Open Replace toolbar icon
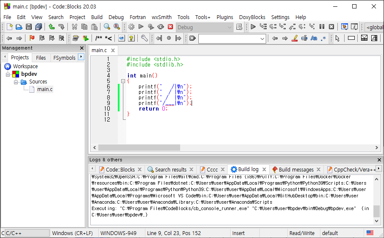The image size is (384, 238). click(x=117, y=27)
